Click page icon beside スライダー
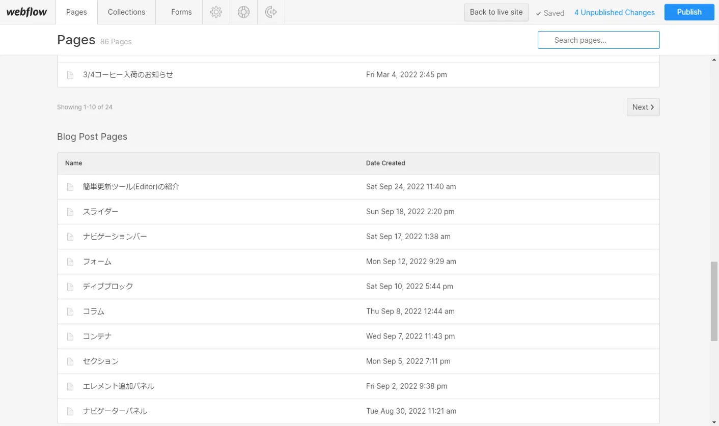The width and height of the screenshot is (719, 426). (70, 212)
